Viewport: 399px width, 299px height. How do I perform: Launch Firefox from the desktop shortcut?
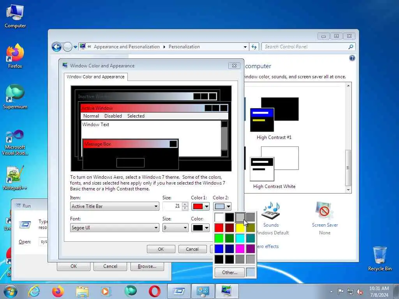pyautogui.click(x=15, y=56)
